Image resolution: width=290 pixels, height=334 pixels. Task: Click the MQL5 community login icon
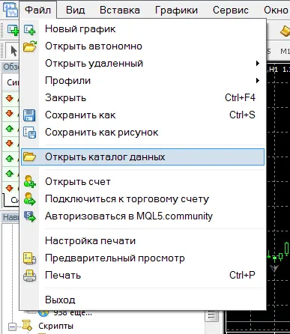click(x=29, y=216)
